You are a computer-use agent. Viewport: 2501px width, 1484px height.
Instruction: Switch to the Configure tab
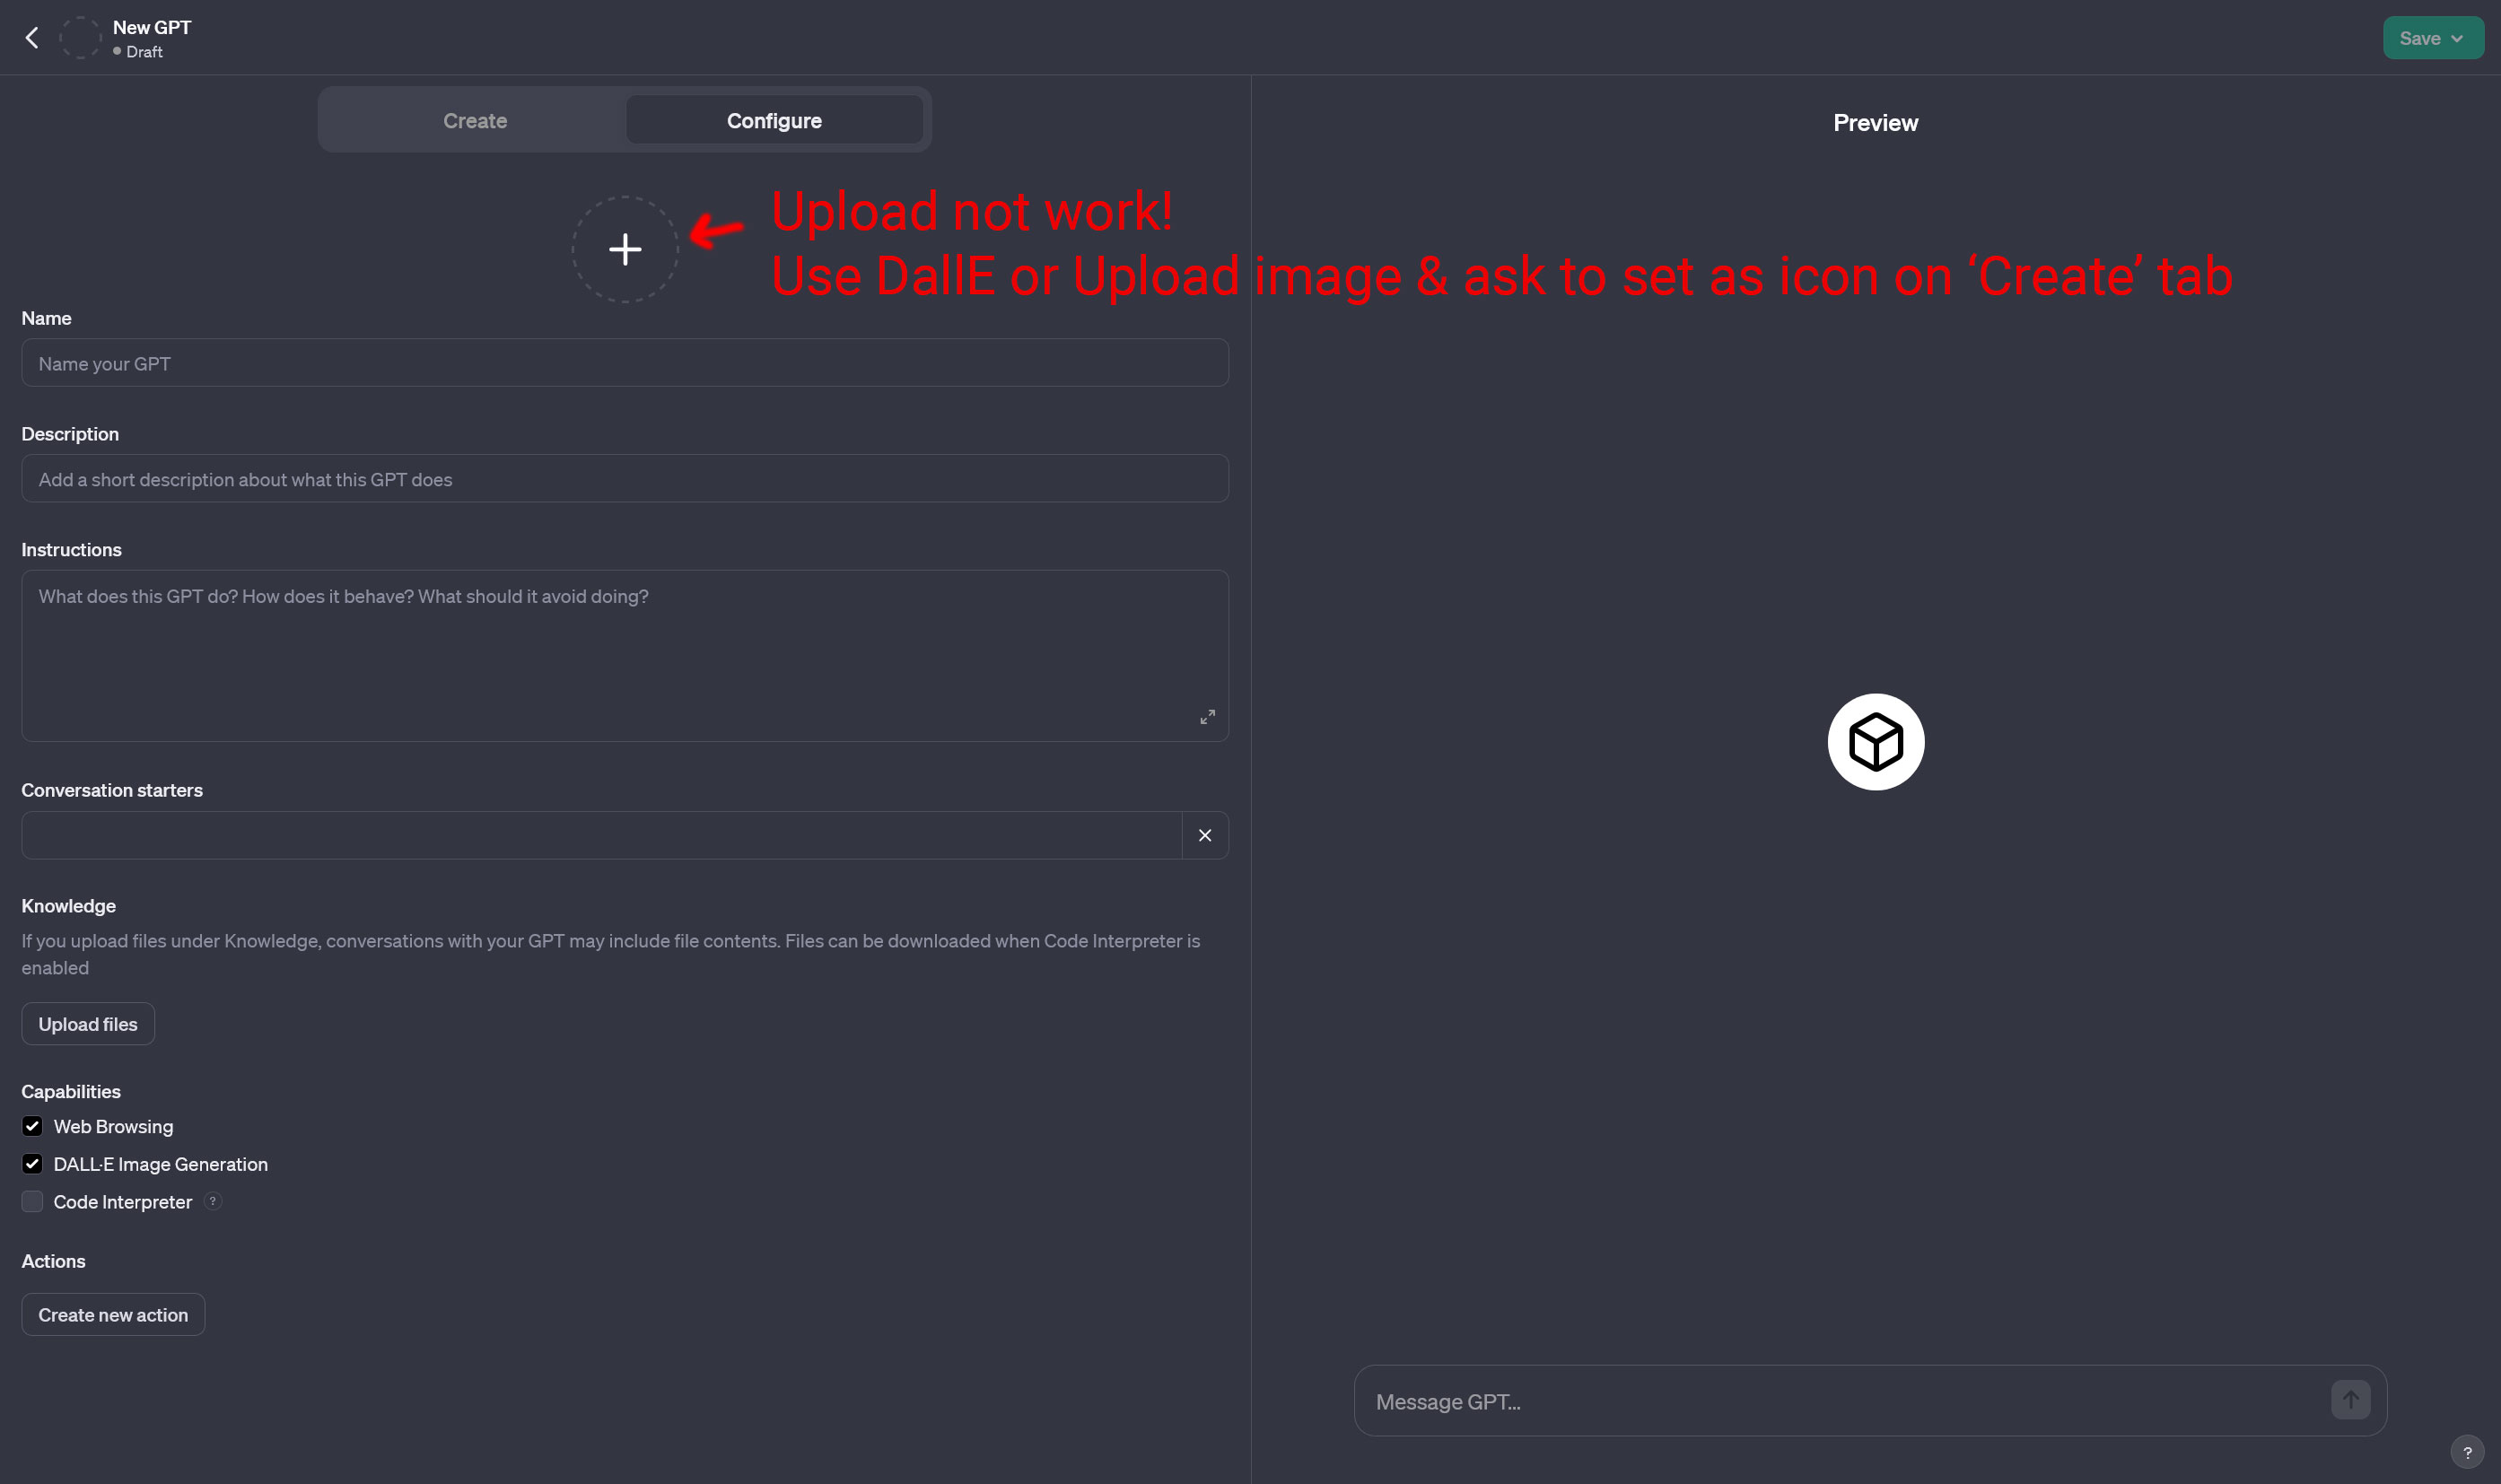(774, 120)
